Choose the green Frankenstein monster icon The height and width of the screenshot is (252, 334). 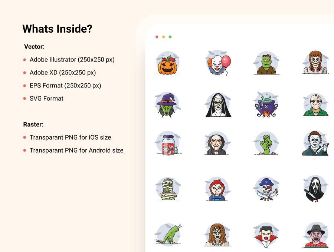click(x=266, y=63)
